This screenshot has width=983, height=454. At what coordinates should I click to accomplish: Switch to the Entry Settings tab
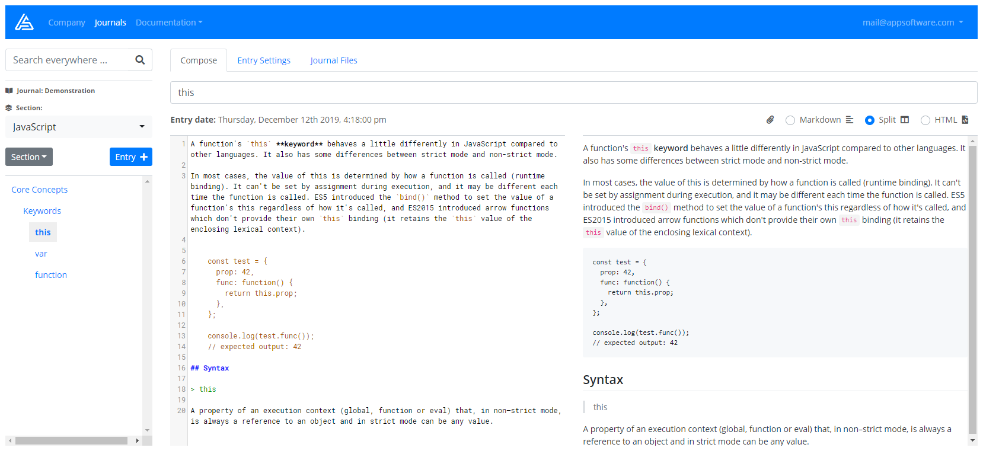coord(264,60)
